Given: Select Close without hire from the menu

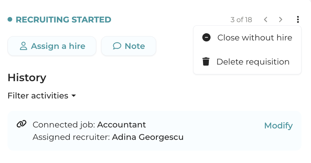Looking at the screenshot, I should pos(254,37).
